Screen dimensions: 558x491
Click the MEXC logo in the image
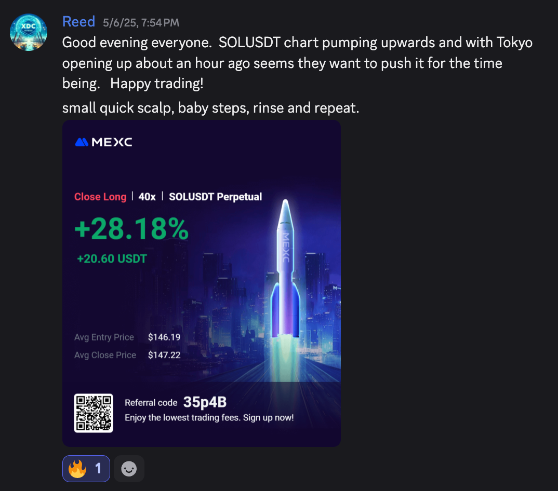pyautogui.click(x=103, y=142)
